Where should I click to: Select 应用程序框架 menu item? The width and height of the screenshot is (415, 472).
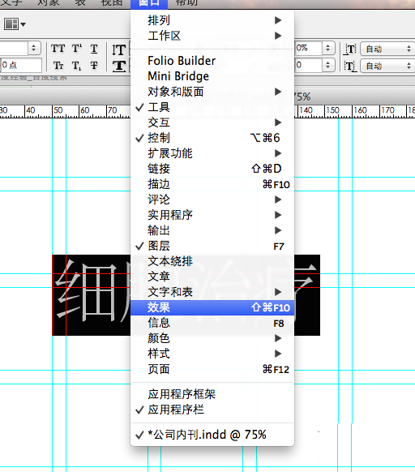click(x=212, y=394)
